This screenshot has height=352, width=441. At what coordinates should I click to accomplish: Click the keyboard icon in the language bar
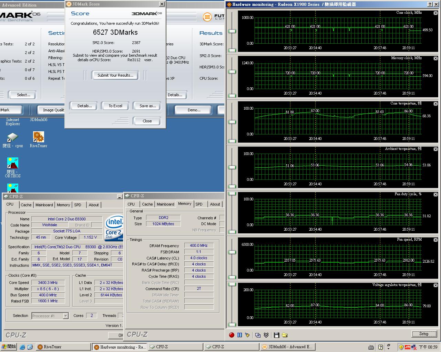click(371, 347)
